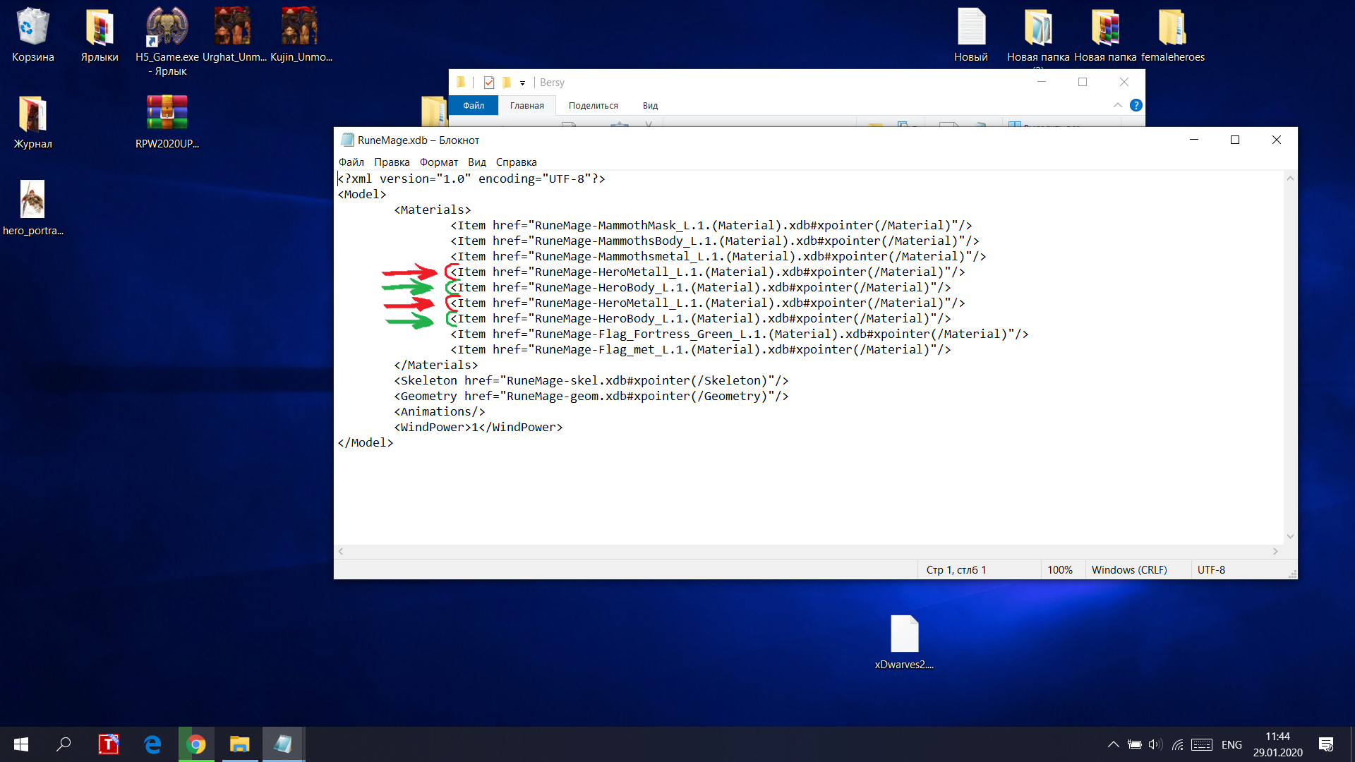The width and height of the screenshot is (1355, 762).
Task: Select the Журнал archive icon
Action: click(32, 122)
